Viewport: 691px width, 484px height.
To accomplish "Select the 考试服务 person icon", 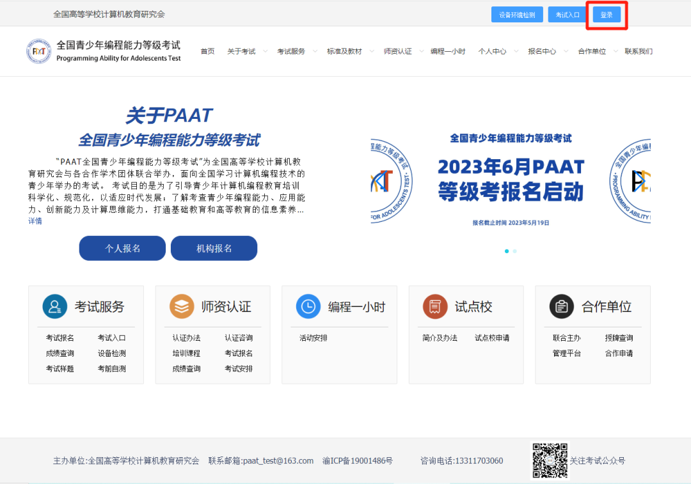I will point(54,306).
